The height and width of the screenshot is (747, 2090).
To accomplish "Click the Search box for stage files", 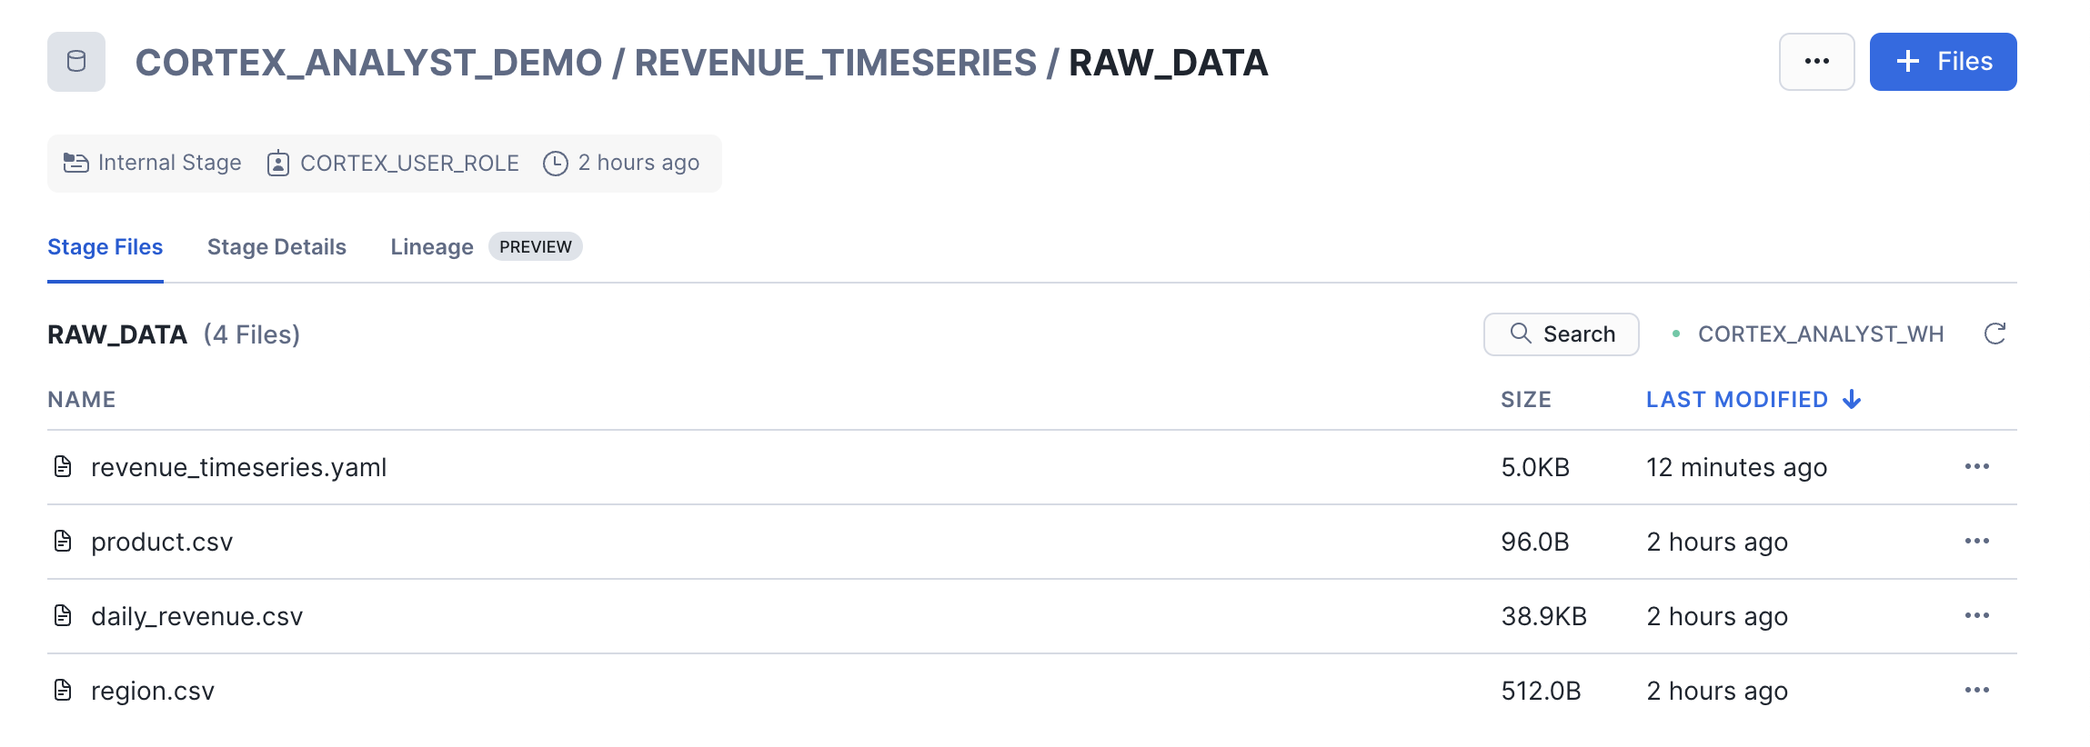I will pyautogui.click(x=1561, y=334).
